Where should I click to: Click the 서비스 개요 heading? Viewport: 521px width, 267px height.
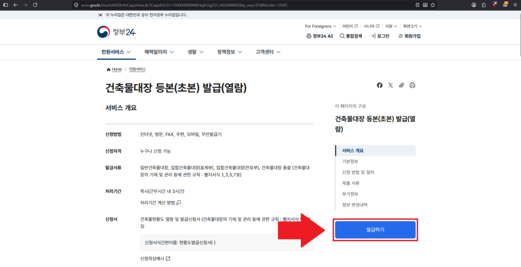pos(121,108)
